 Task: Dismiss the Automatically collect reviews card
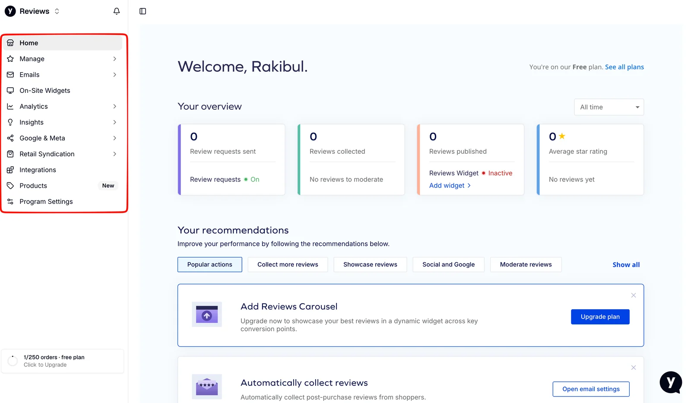[634, 368]
